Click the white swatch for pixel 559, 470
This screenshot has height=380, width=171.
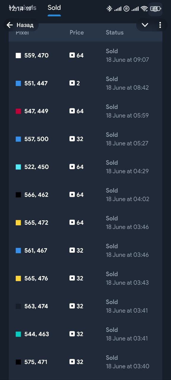(18, 56)
